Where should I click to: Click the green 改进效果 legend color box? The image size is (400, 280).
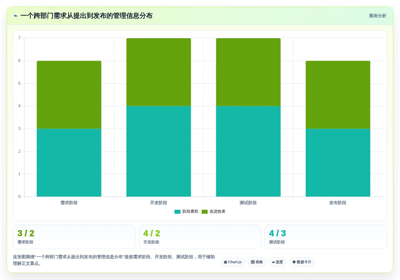[205, 212]
